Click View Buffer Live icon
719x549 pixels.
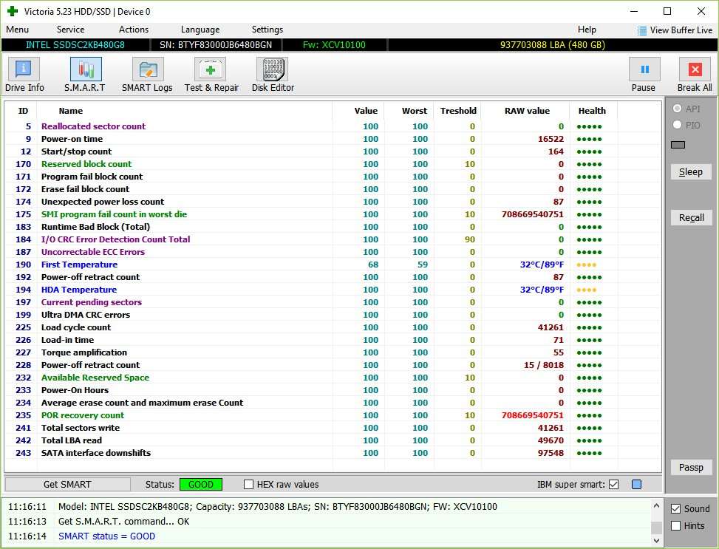642,30
